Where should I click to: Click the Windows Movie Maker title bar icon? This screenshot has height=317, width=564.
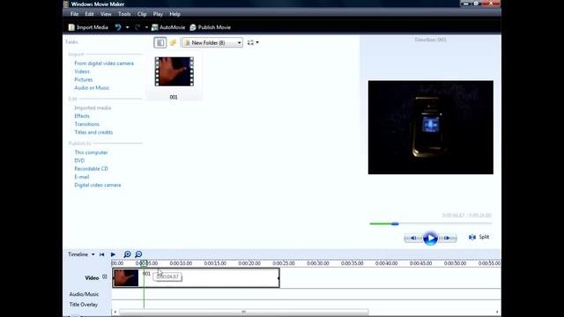pos(66,4)
